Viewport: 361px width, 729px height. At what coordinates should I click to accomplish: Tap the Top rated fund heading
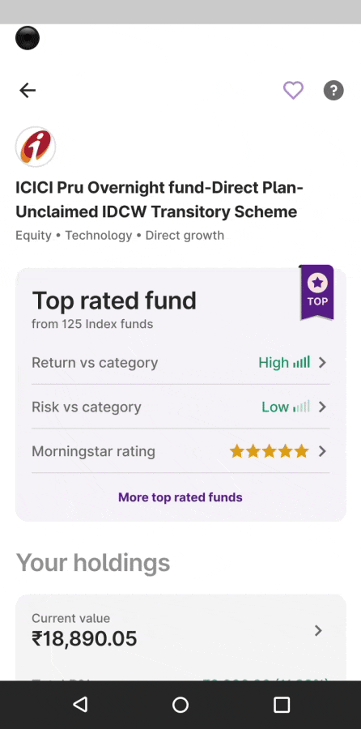click(114, 301)
